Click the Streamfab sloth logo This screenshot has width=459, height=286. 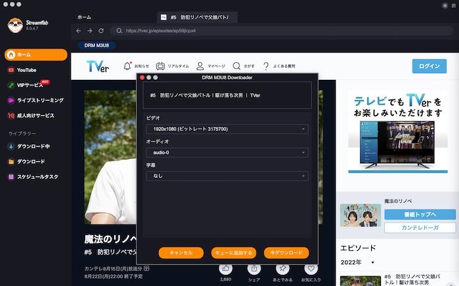[15, 25]
